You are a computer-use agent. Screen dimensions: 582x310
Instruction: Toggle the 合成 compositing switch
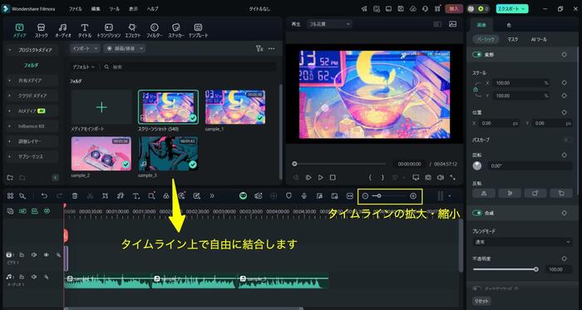coord(476,214)
